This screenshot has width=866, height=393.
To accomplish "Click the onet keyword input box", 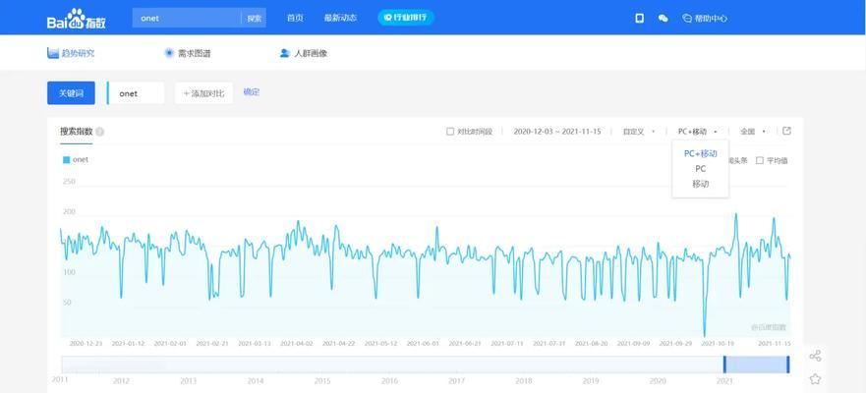I will pos(136,93).
